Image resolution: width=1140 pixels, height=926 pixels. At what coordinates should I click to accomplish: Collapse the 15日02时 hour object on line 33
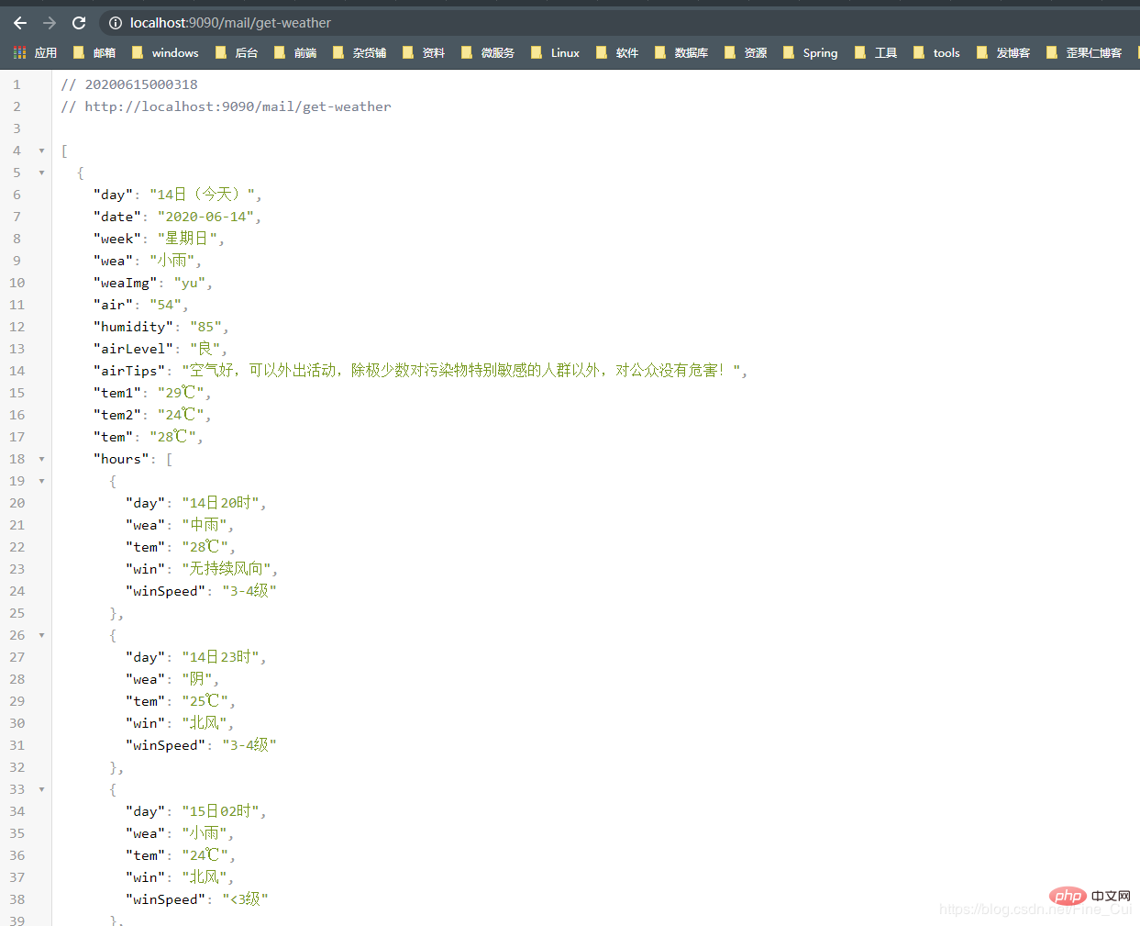click(x=41, y=789)
